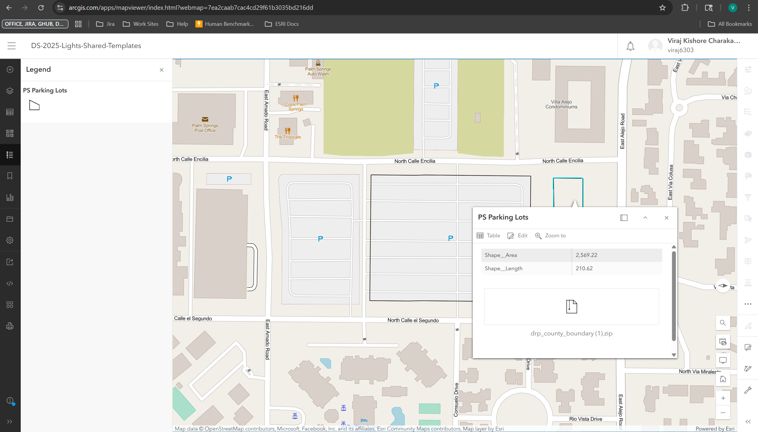Close the Legend panel
Viewport: 758px width, 432px height.
pyautogui.click(x=162, y=70)
